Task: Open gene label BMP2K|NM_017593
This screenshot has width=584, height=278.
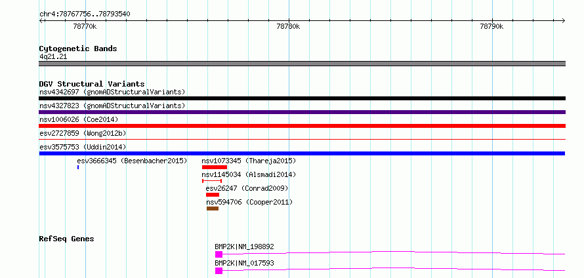Action: click(x=244, y=263)
